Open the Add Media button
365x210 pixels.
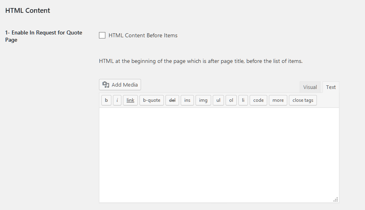pyautogui.click(x=120, y=85)
